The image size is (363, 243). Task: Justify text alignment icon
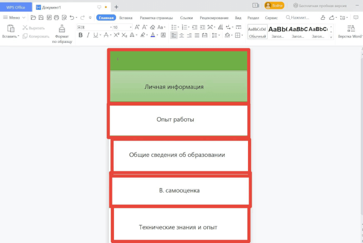click(197, 35)
